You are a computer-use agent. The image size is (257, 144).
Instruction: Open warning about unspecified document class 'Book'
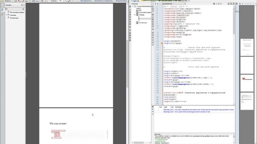(198, 110)
